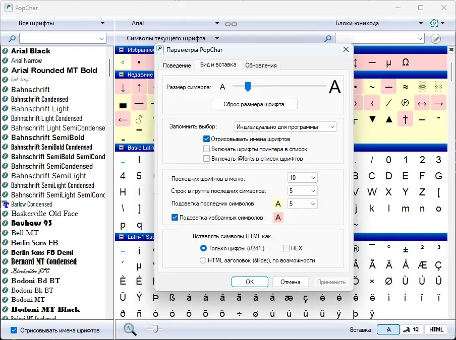Open Символы текущего шрифта dropdown
This screenshot has height=340, width=456.
click(x=172, y=38)
